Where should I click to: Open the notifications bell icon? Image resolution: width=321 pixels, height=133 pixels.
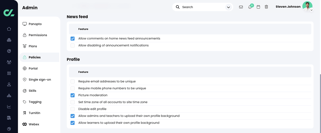[250, 7]
